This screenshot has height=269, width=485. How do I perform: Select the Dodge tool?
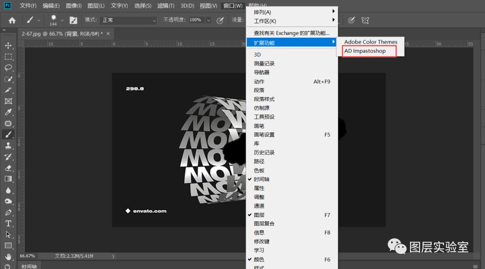[x=9, y=201]
